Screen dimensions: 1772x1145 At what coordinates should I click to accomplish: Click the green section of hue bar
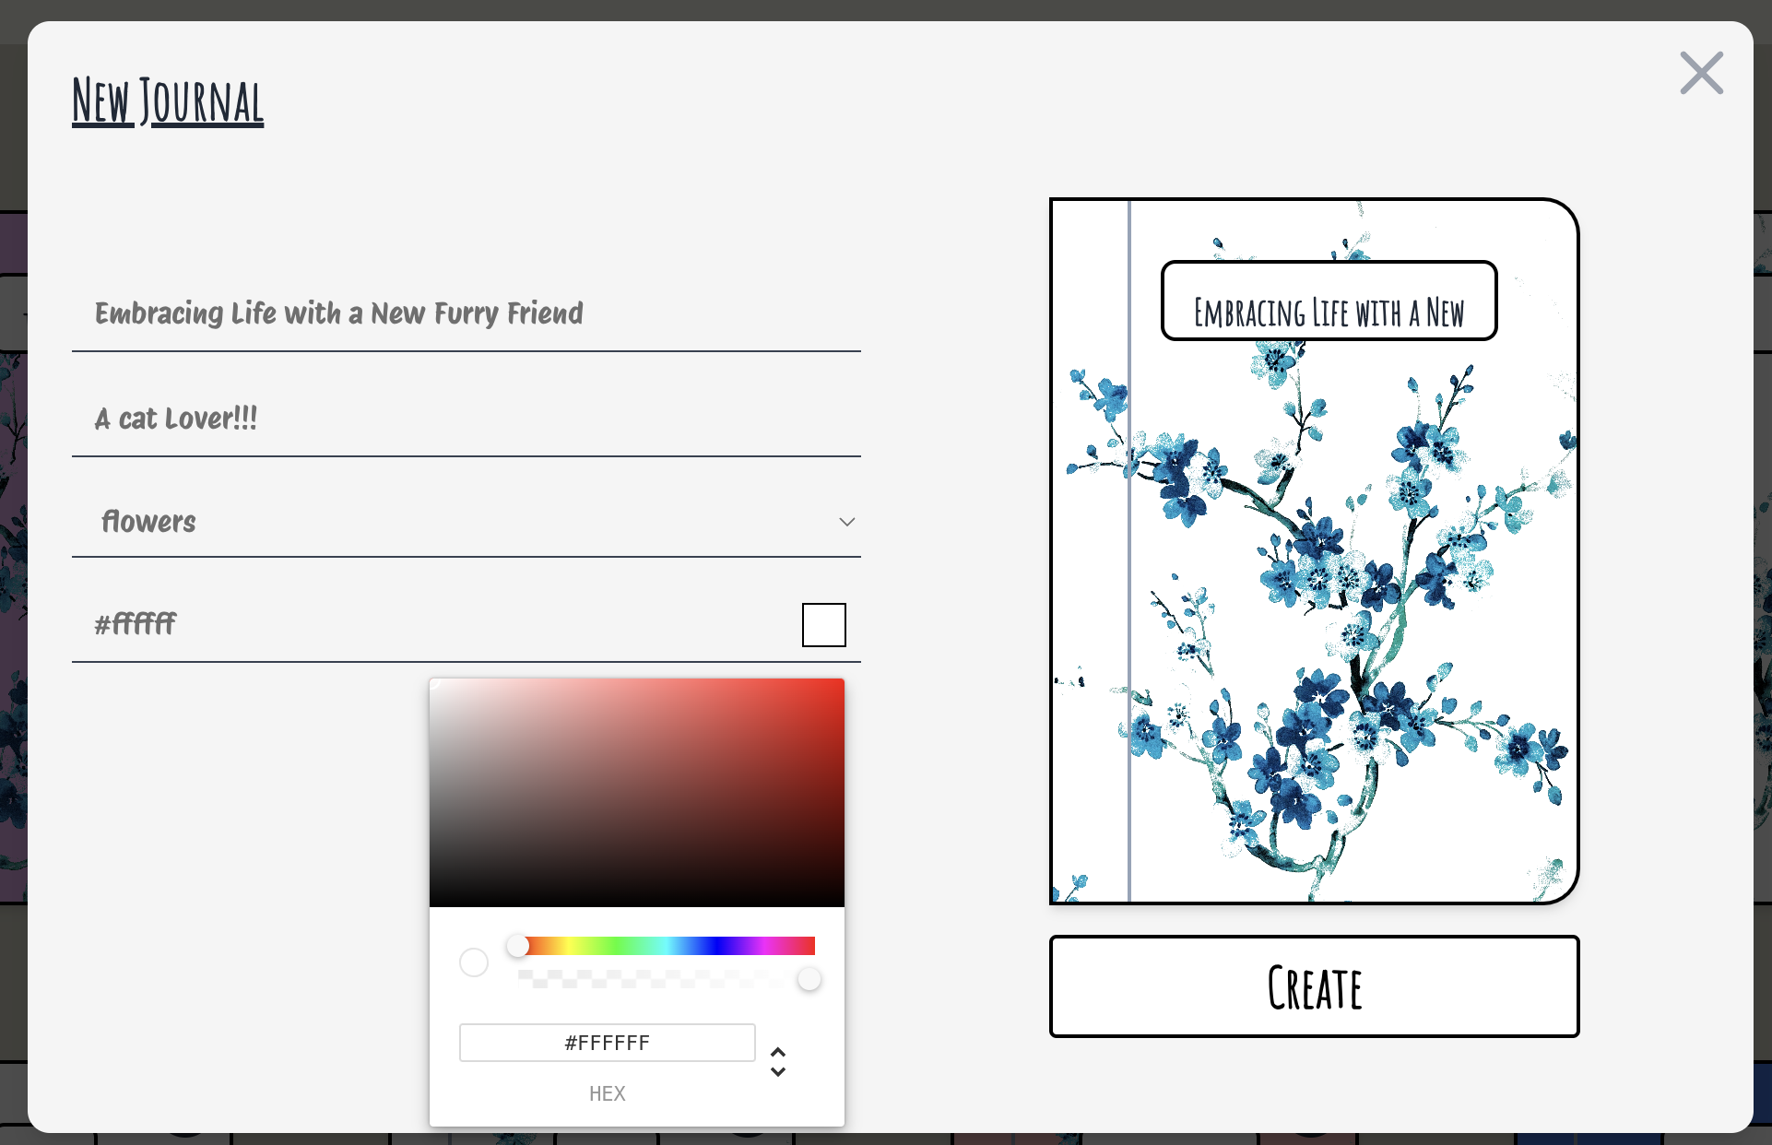(x=613, y=946)
